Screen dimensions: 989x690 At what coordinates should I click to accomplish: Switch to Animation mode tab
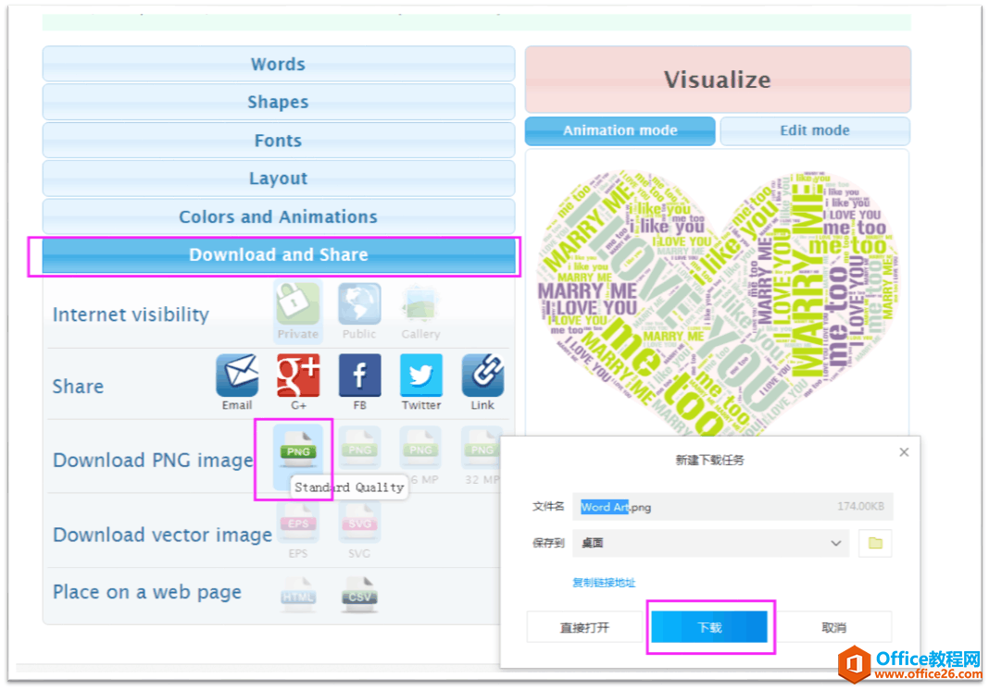(620, 130)
